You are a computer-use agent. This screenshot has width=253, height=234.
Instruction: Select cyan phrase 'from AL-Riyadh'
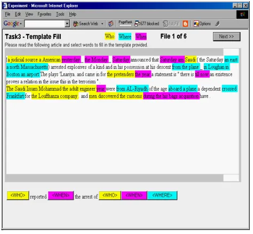coord(132,89)
